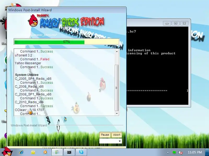Viewport: 209px width, 156px height.
Task: Click the "System Utilities" heading
Action: [x=27, y=75]
